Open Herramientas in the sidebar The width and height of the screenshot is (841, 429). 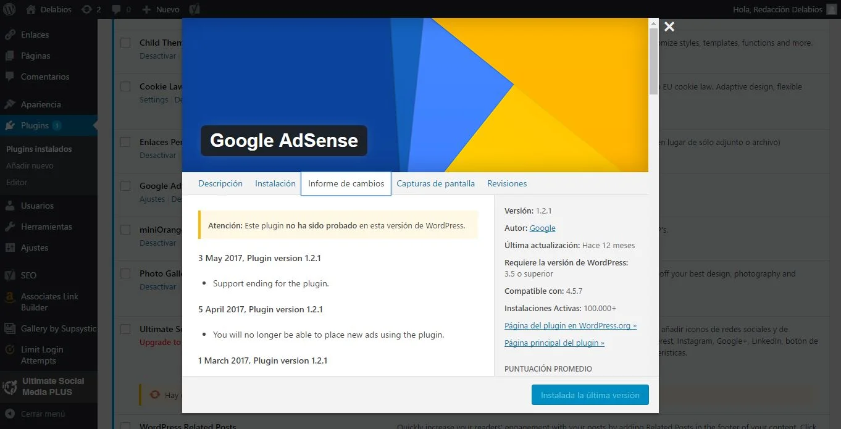click(x=46, y=227)
